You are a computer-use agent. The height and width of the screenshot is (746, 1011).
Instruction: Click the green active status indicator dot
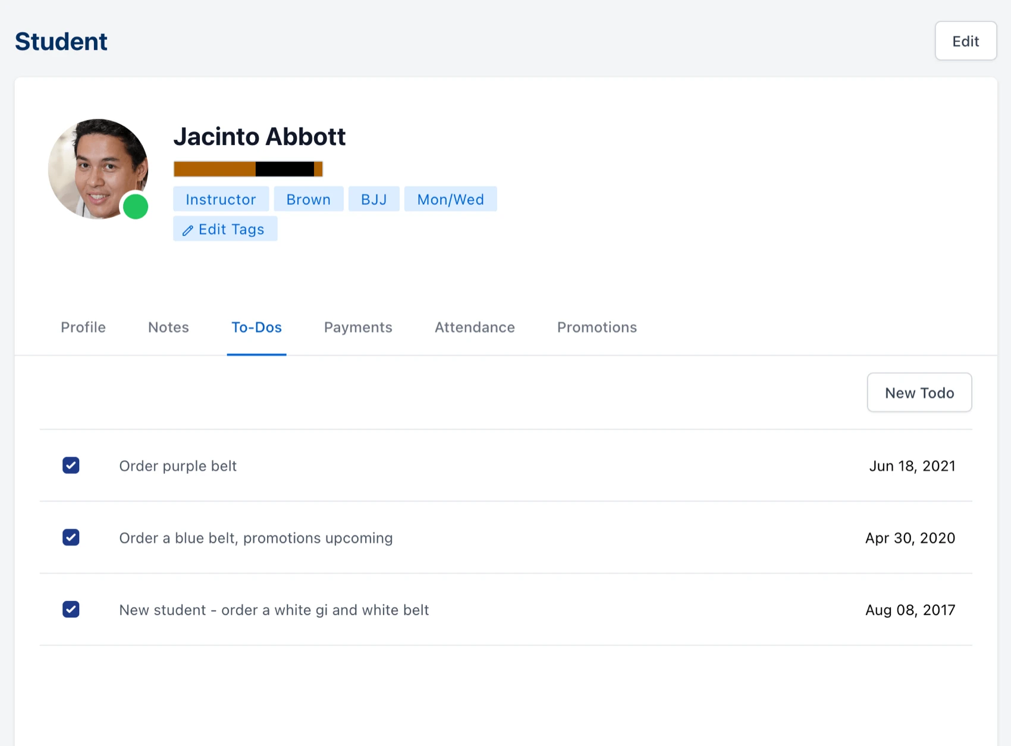click(136, 206)
